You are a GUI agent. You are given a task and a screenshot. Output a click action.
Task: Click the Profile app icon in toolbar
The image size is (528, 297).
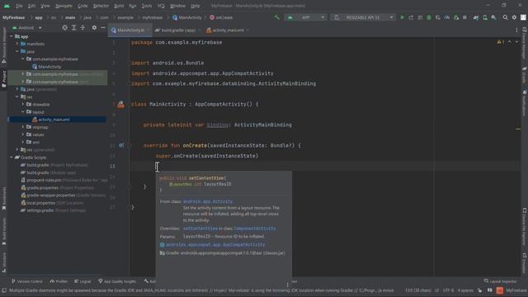point(447,17)
